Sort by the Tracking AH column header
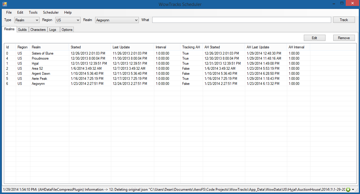The image size is (360, 194). pos(192,47)
